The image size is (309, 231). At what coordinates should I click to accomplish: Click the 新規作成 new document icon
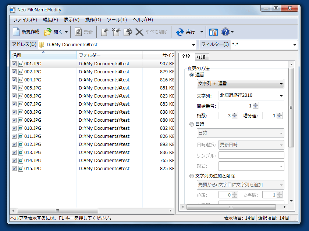(x=16, y=32)
